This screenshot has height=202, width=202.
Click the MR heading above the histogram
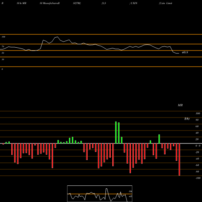(180, 105)
